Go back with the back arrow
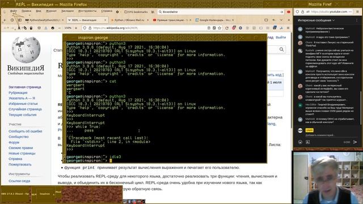Screen dimensions: 363x204 [6, 28]
